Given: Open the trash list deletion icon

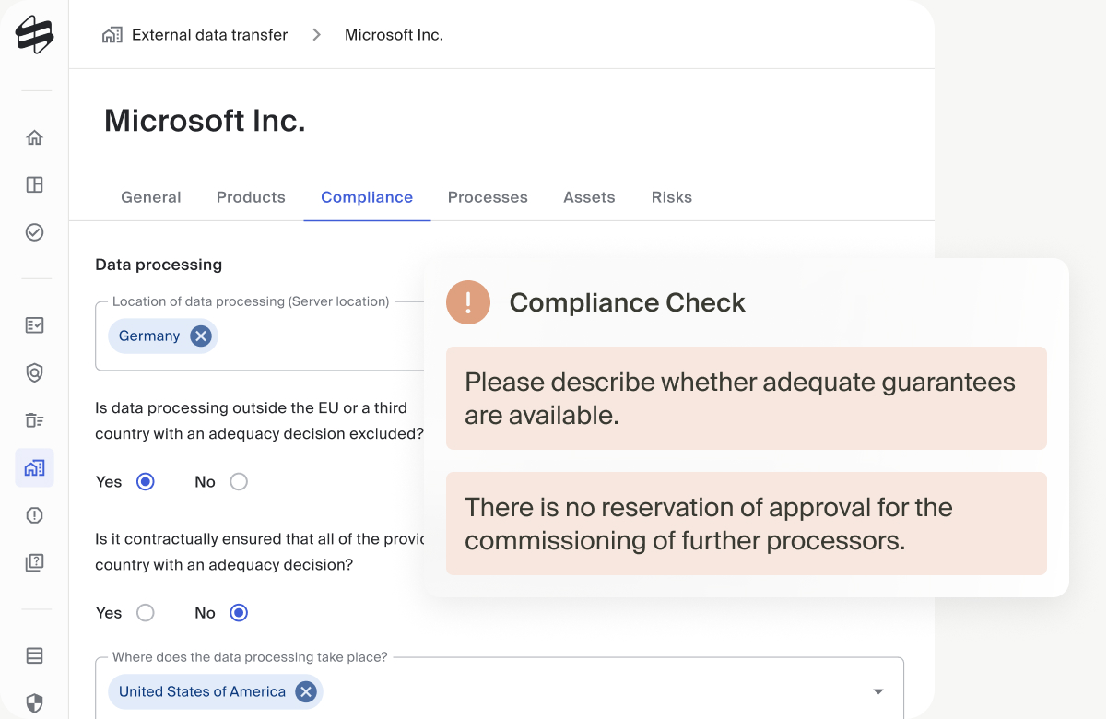Looking at the screenshot, I should click(34, 420).
